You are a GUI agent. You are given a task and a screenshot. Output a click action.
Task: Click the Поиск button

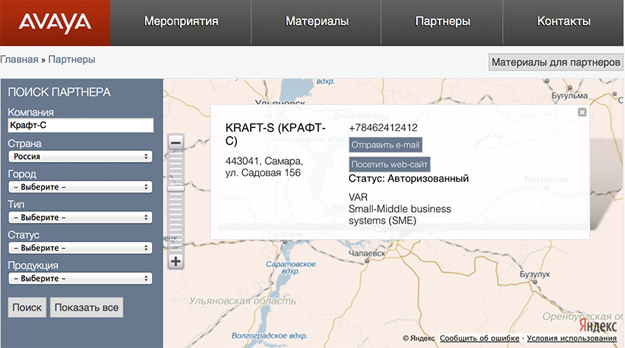(x=27, y=308)
